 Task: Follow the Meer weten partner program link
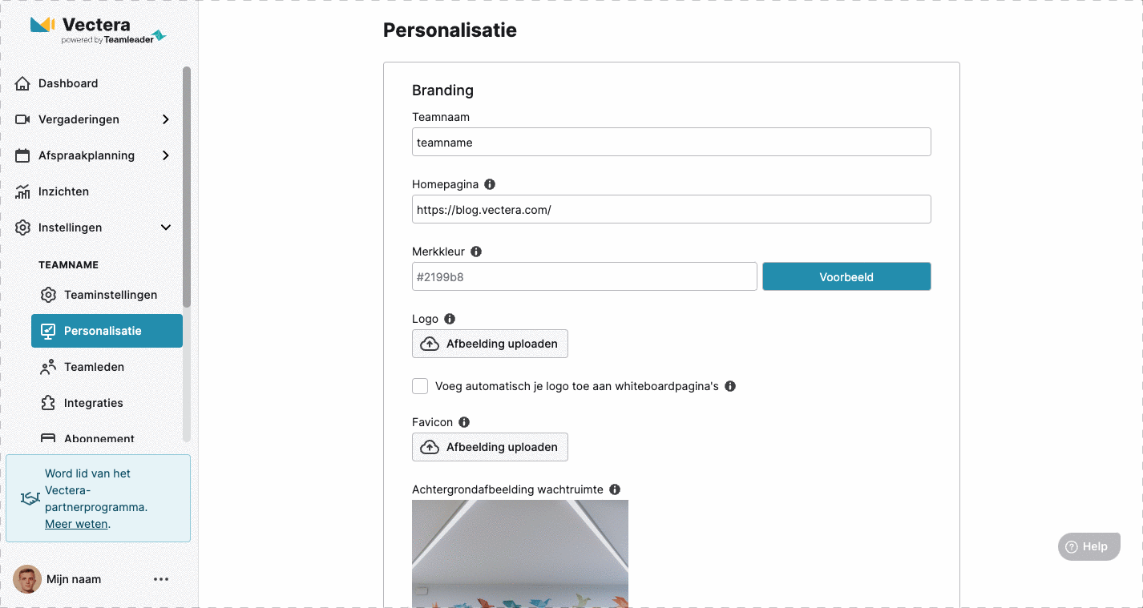pos(76,524)
